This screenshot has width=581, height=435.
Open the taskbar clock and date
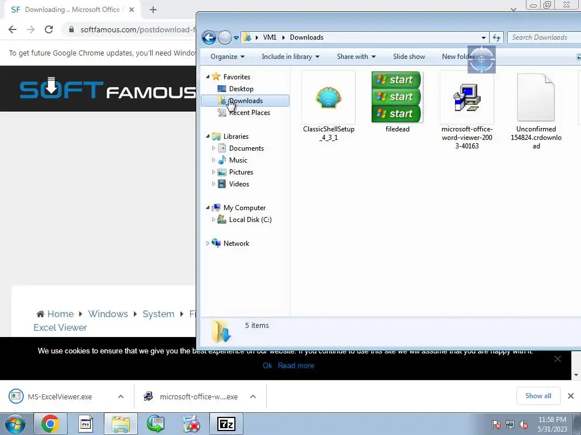pyautogui.click(x=552, y=424)
